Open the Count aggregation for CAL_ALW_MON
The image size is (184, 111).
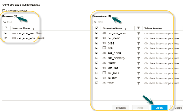click(x=40, y=38)
